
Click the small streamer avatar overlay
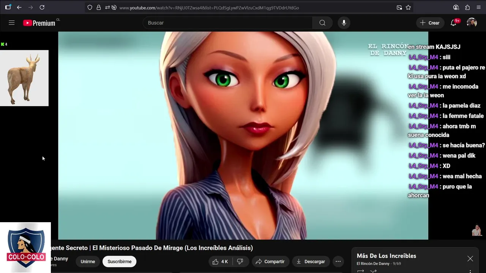pyautogui.click(x=477, y=230)
